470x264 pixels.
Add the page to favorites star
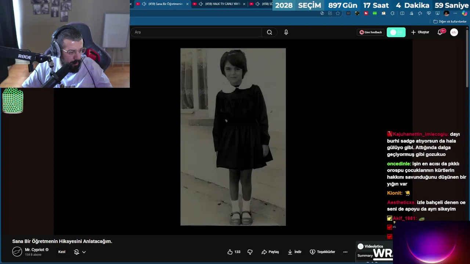tap(338, 13)
